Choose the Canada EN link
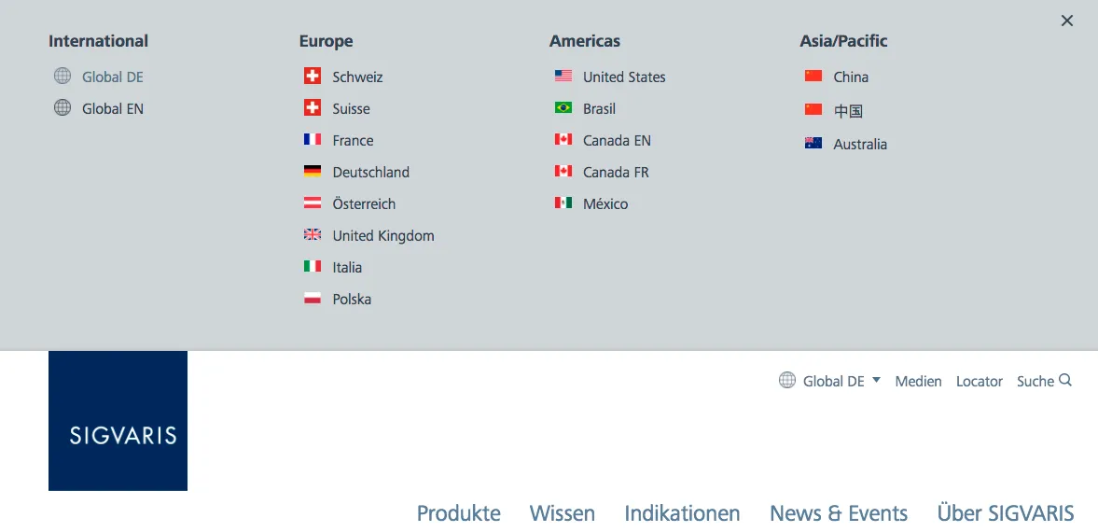This screenshot has width=1098, height=532. coord(617,140)
